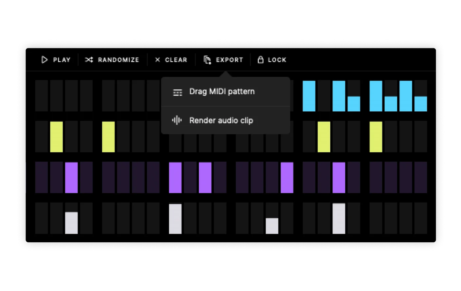The height and width of the screenshot is (291, 461).
Task: Toggle the half-height blue step 20
Action: pos(354,104)
